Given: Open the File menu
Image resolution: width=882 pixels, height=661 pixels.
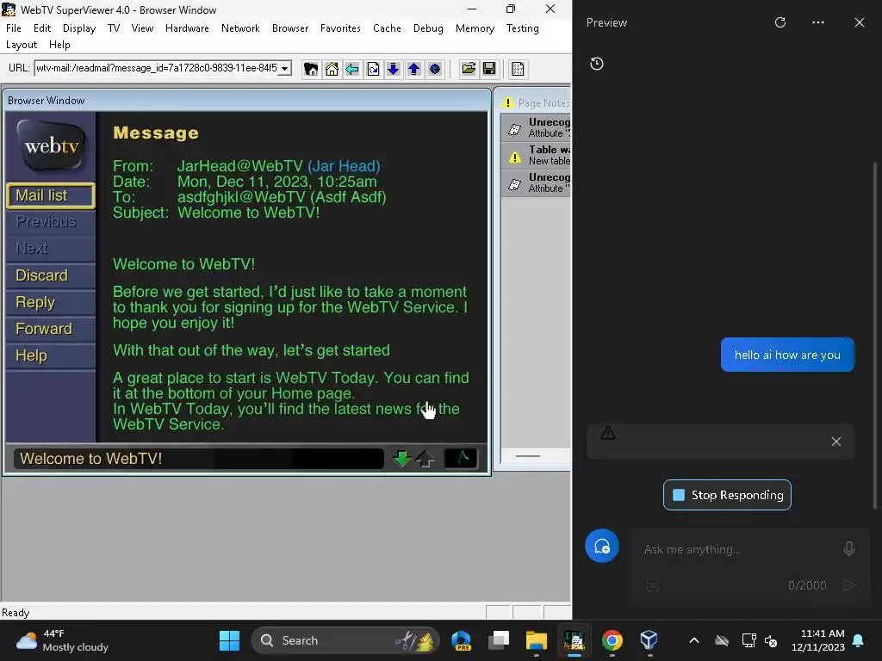Looking at the screenshot, I should tap(14, 28).
